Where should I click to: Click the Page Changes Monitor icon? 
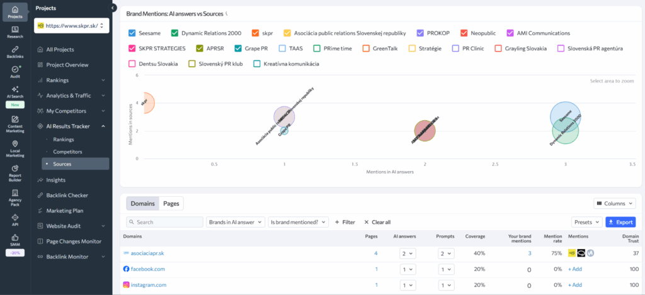40,242
